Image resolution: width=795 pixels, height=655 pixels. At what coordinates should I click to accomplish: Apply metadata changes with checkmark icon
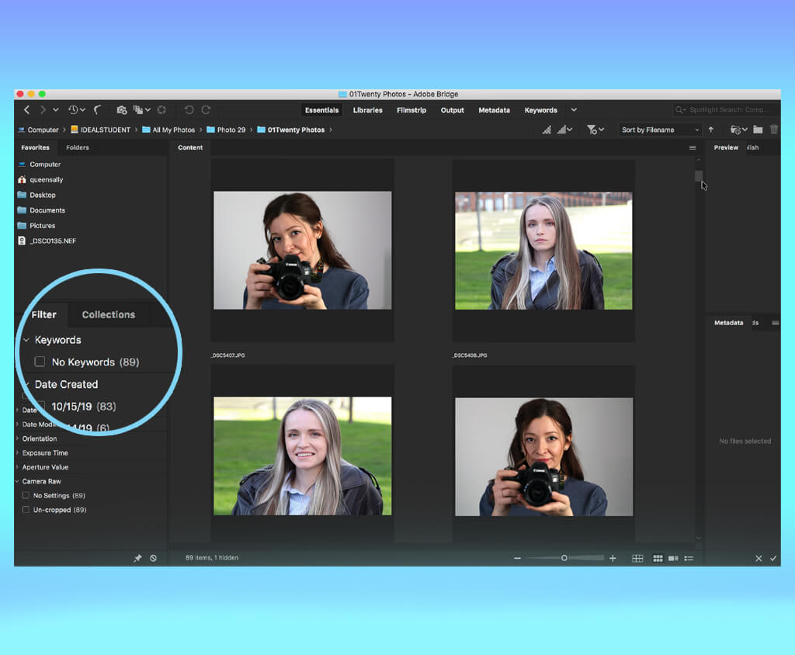pyautogui.click(x=773, y=558)
